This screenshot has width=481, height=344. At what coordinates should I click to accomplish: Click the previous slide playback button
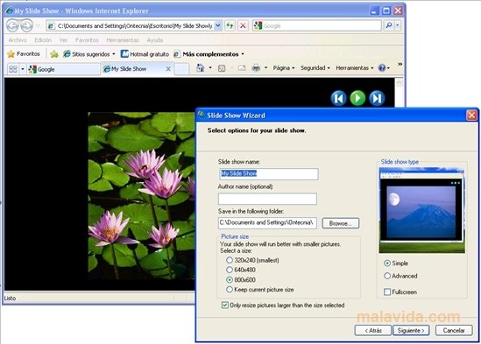click(x=338, y=98)
